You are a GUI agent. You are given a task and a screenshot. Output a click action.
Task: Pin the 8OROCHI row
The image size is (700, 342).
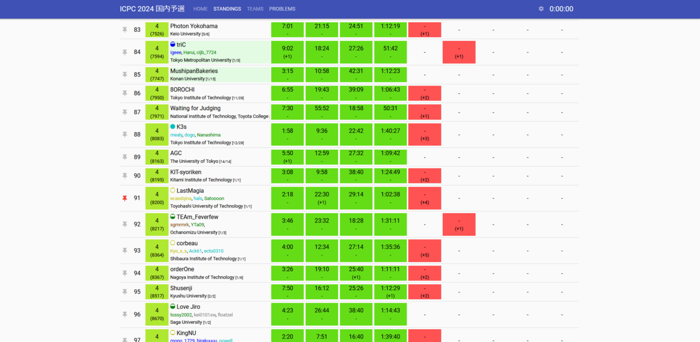(124, 93)
